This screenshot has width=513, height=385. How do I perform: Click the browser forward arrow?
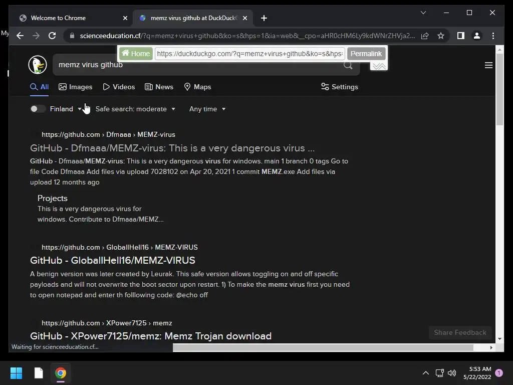tap(36, 36)
